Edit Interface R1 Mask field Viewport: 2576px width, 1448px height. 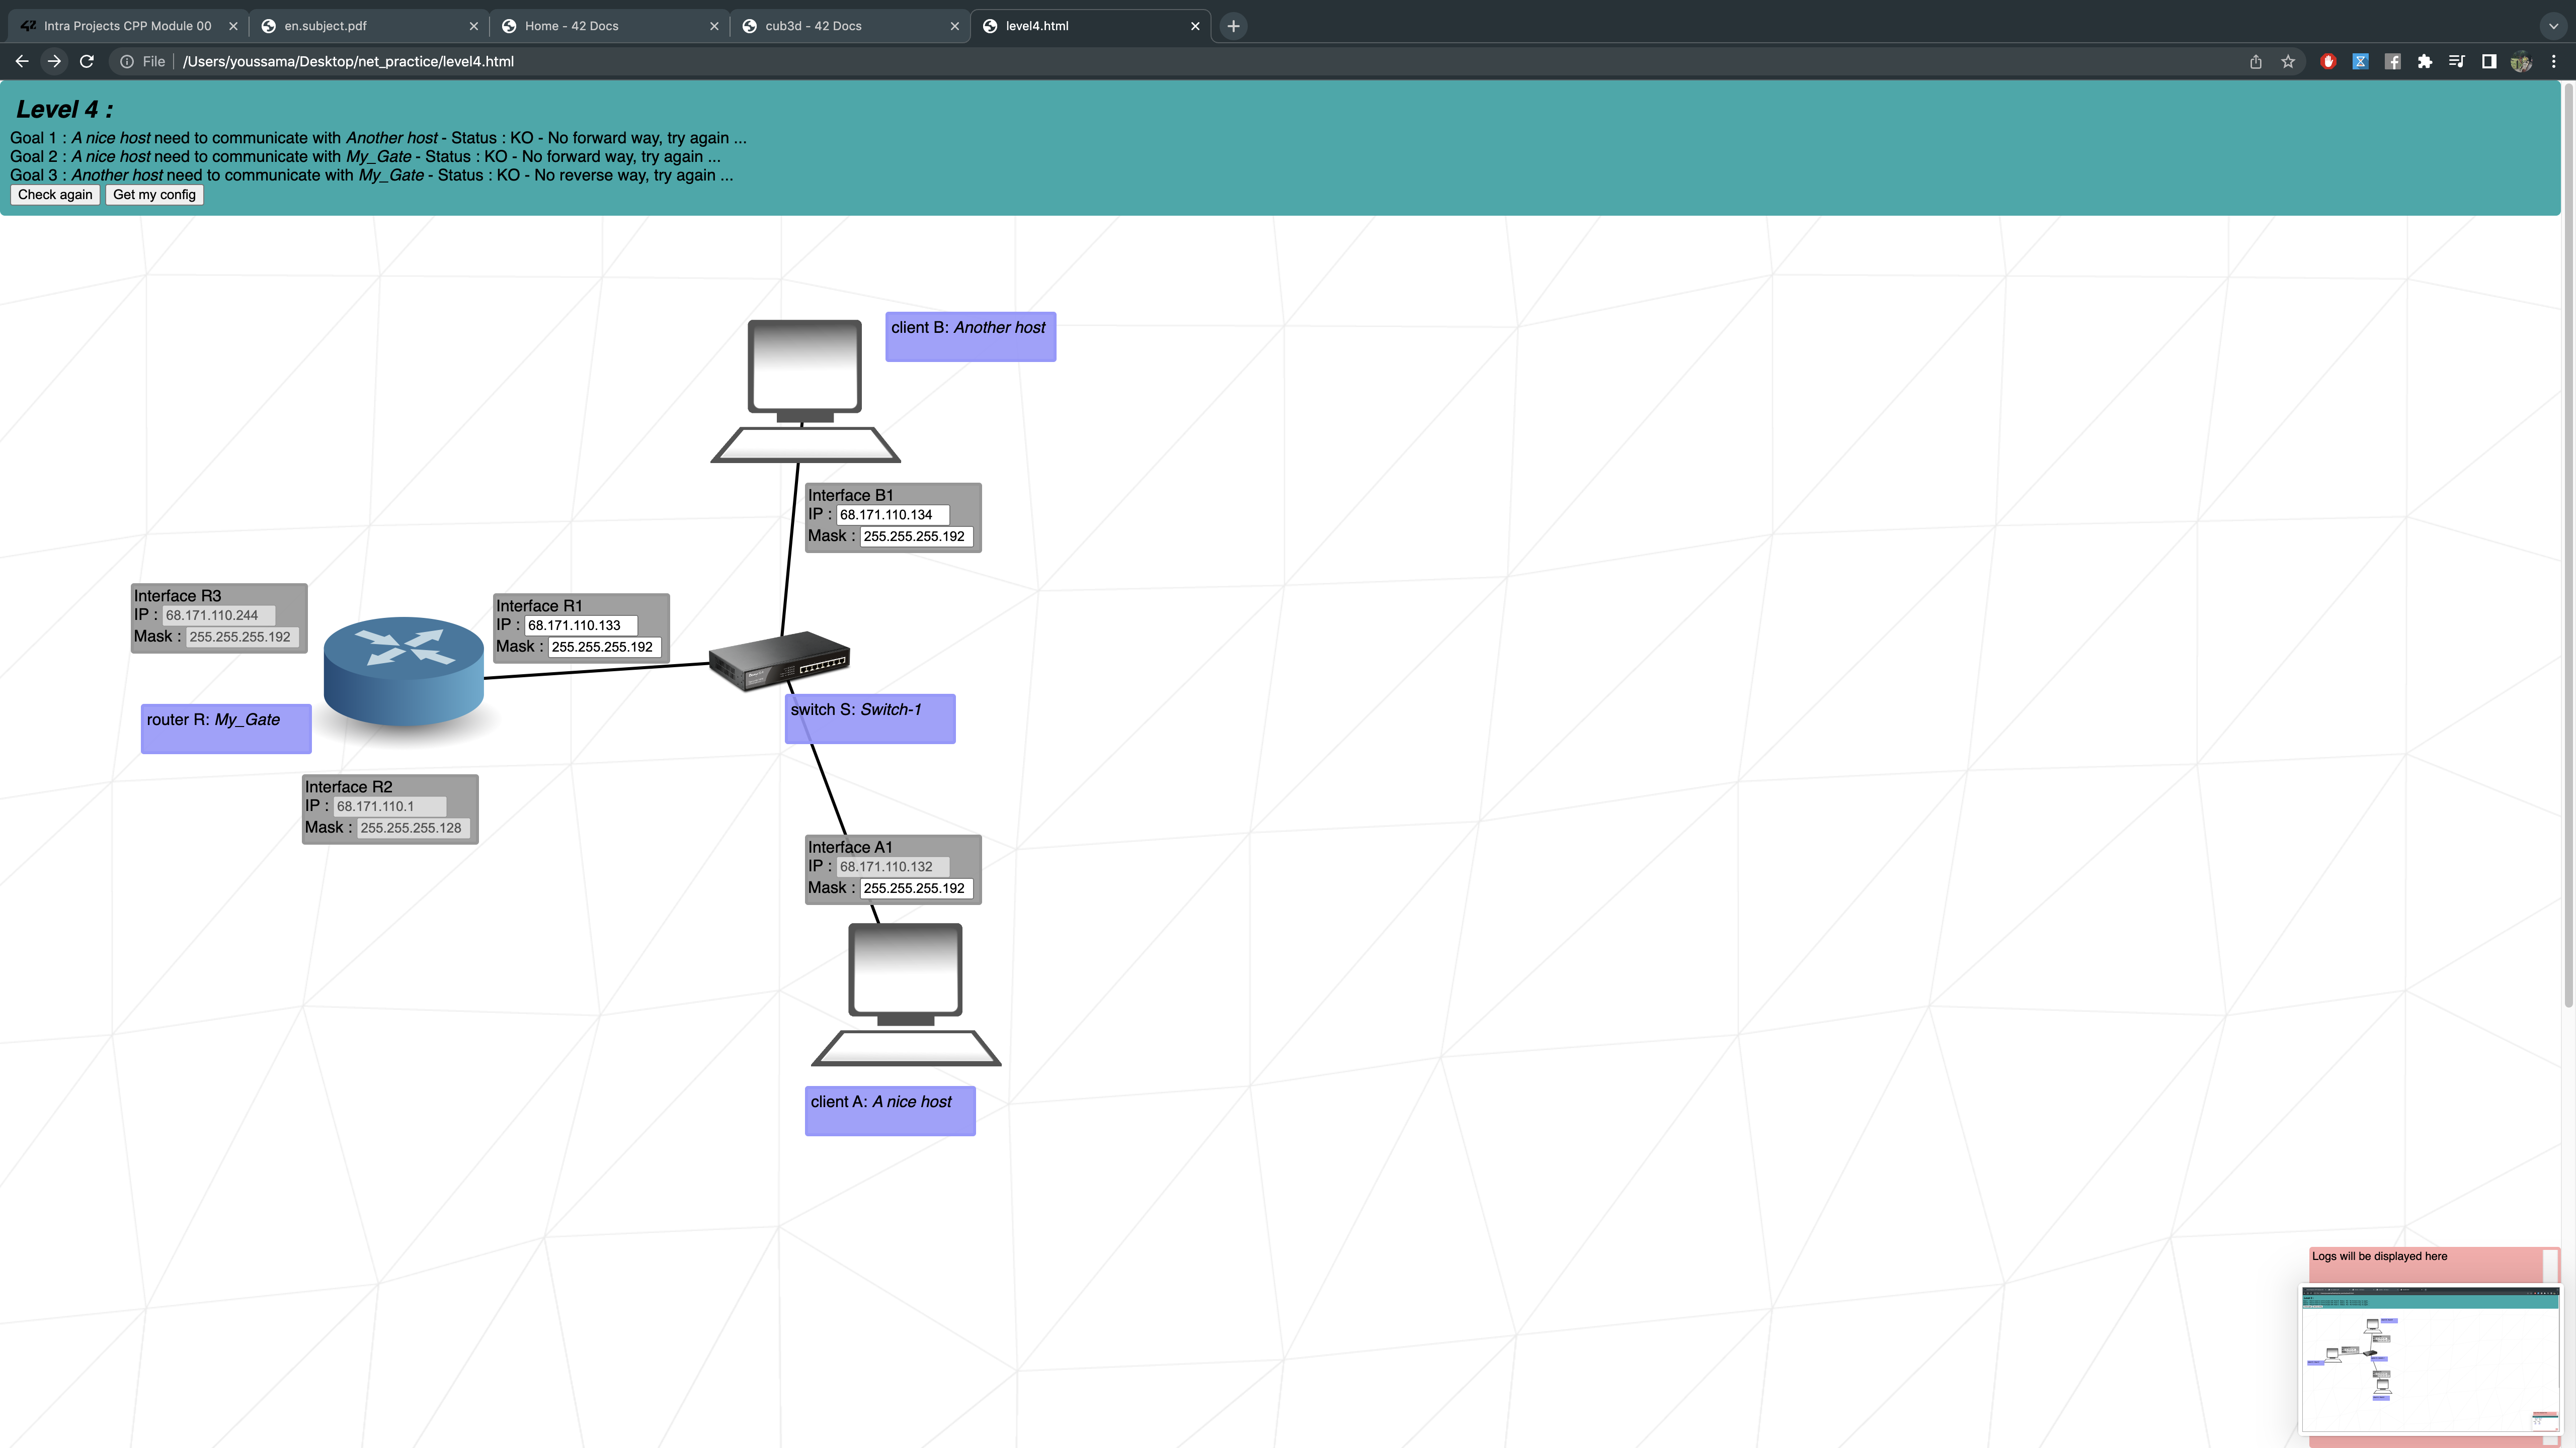[604, 647]
